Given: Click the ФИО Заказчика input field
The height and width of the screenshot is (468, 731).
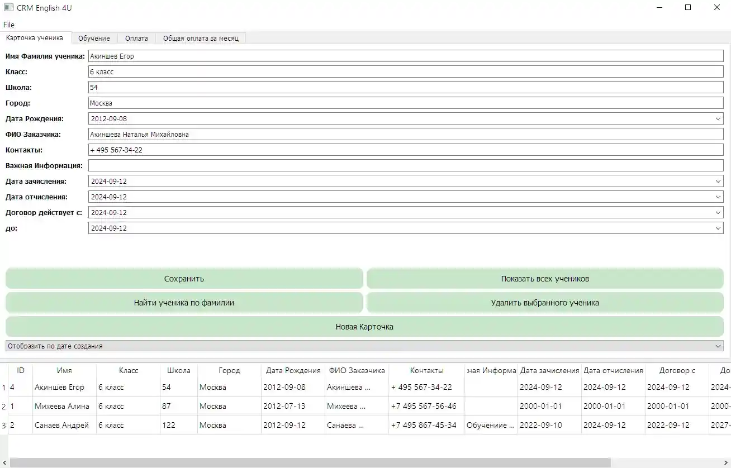Looking at the screenshot, I should (406, 134).
